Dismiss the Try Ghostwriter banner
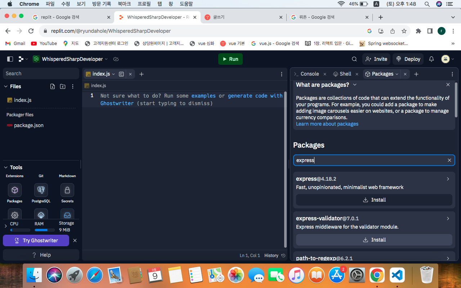Screen dimensions: 461x288 point(75,240)
